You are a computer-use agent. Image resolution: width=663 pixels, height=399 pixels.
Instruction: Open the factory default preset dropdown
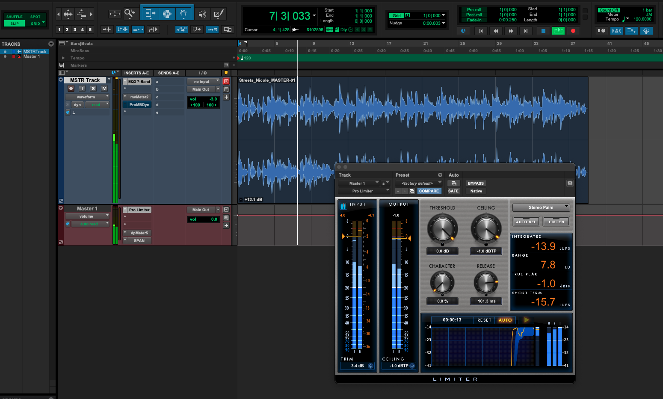(418, 183)
